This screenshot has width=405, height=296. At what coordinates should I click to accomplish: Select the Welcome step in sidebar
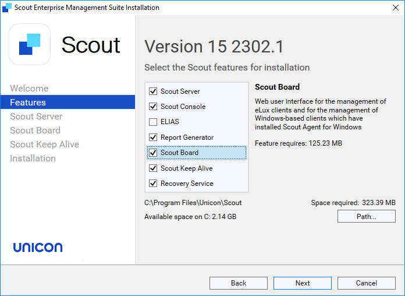pos(29,89)
